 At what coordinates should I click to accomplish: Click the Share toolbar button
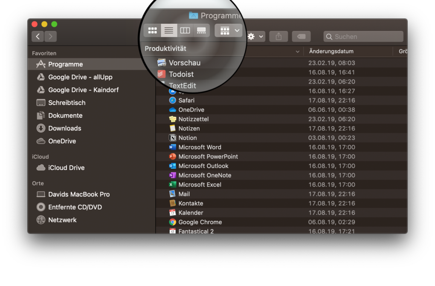pyautogui.click(x=278, y=36)
